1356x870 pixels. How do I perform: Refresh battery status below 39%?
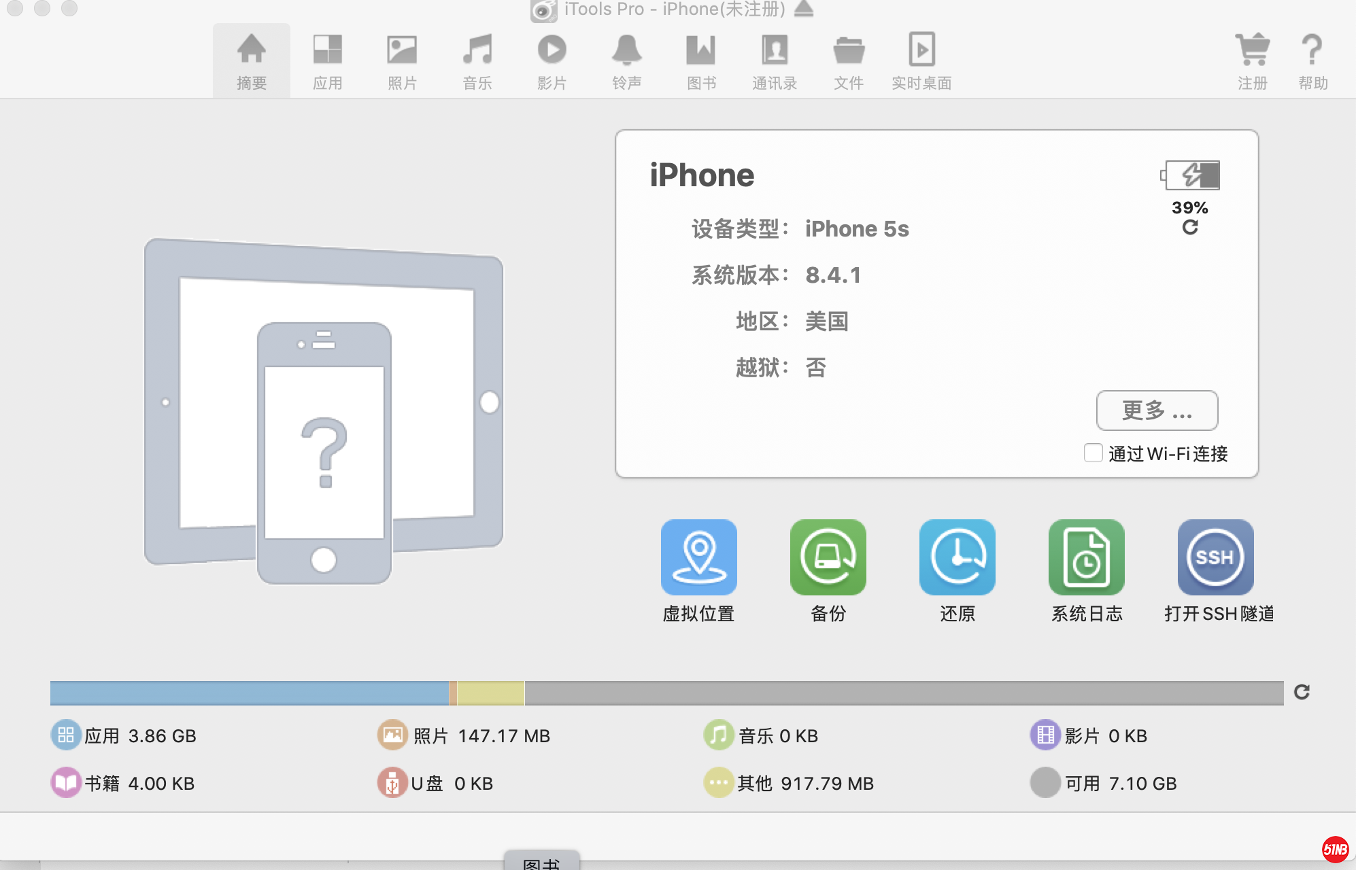(x=1189, y=228)
